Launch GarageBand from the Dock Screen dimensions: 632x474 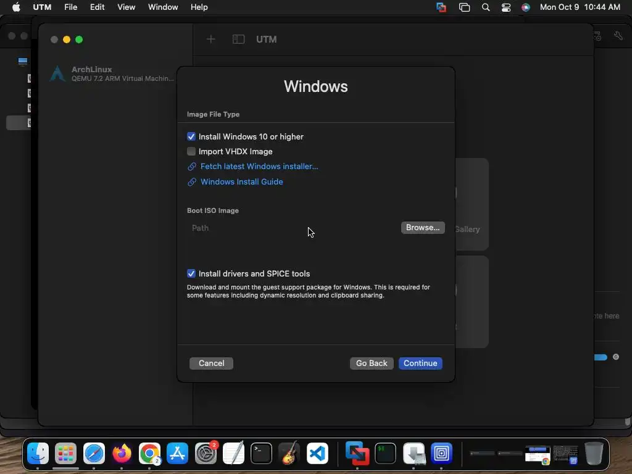pyautogui.click(x=289, y=453)
